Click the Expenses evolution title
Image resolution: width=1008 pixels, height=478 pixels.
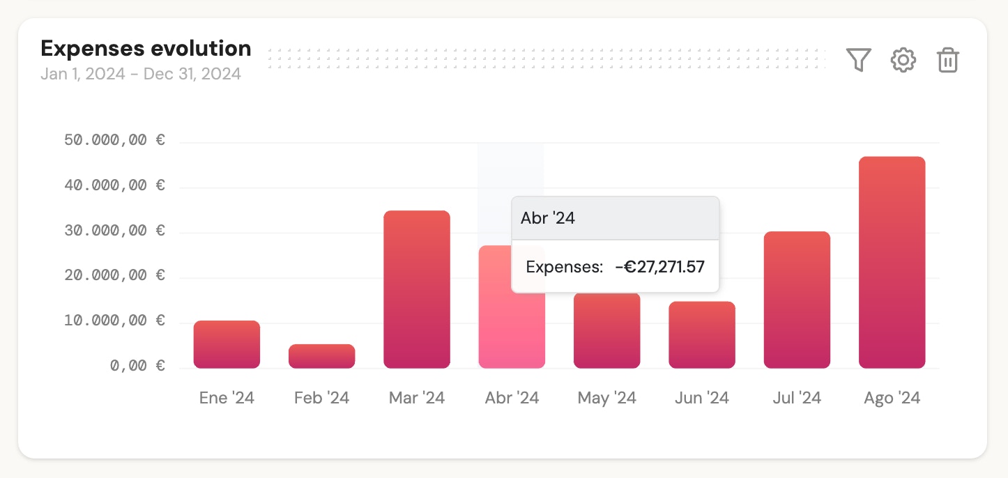point(146,48)
